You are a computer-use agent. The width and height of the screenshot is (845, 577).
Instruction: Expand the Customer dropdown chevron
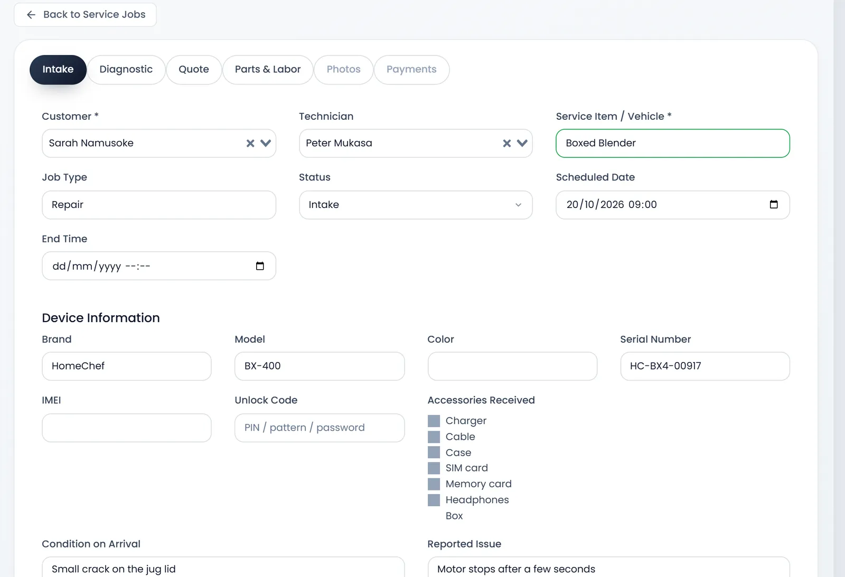(x=266, y=143)
